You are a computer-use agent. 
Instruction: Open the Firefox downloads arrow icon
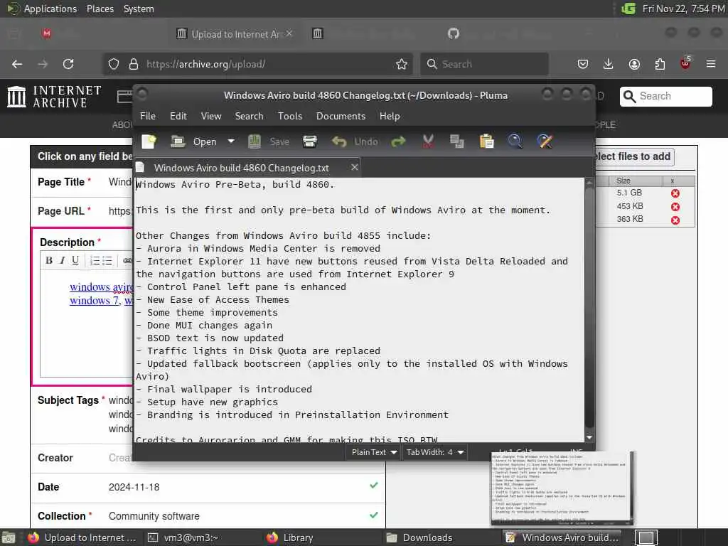coord(608,64)
